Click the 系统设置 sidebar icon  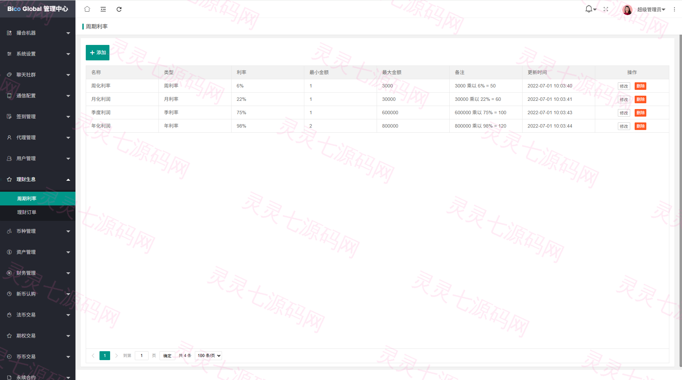[x=9, y=54]
